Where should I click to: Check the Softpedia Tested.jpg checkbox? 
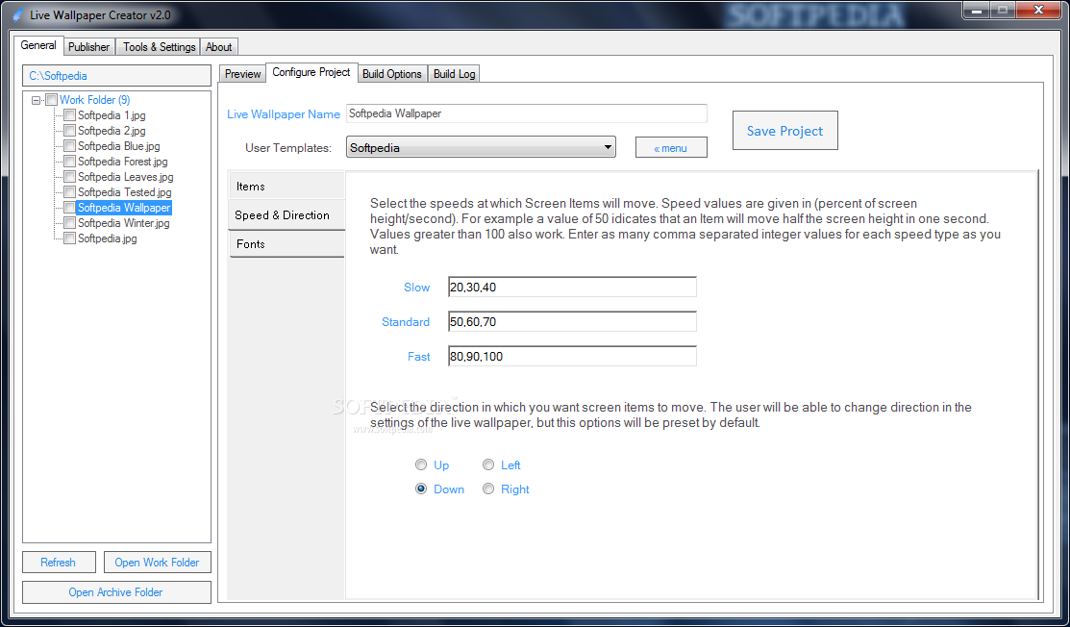pos(69,192)
